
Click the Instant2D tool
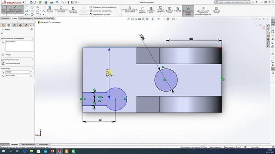(x=177, y=9)
